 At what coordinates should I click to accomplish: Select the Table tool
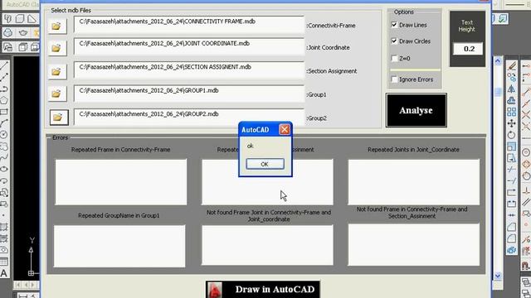coord(4,262)
